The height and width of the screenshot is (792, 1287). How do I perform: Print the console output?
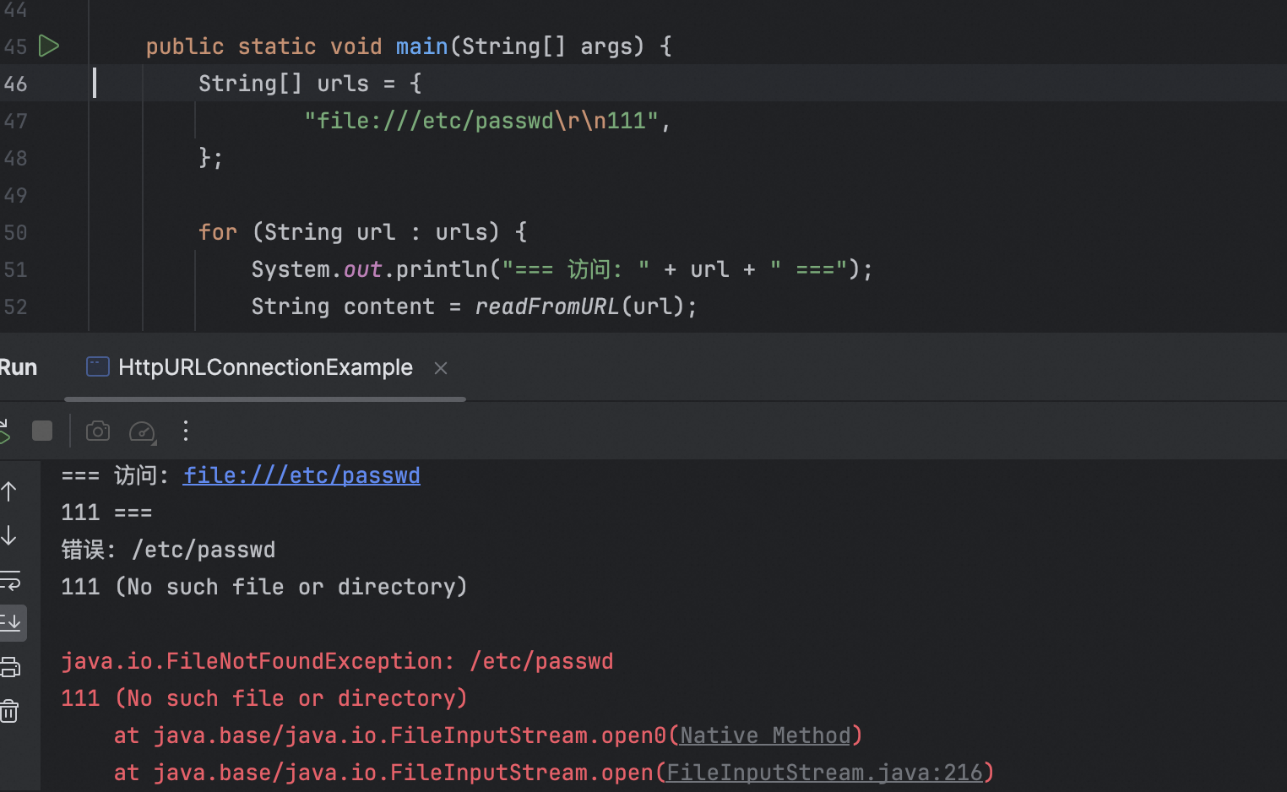click(x=10, y=667)
